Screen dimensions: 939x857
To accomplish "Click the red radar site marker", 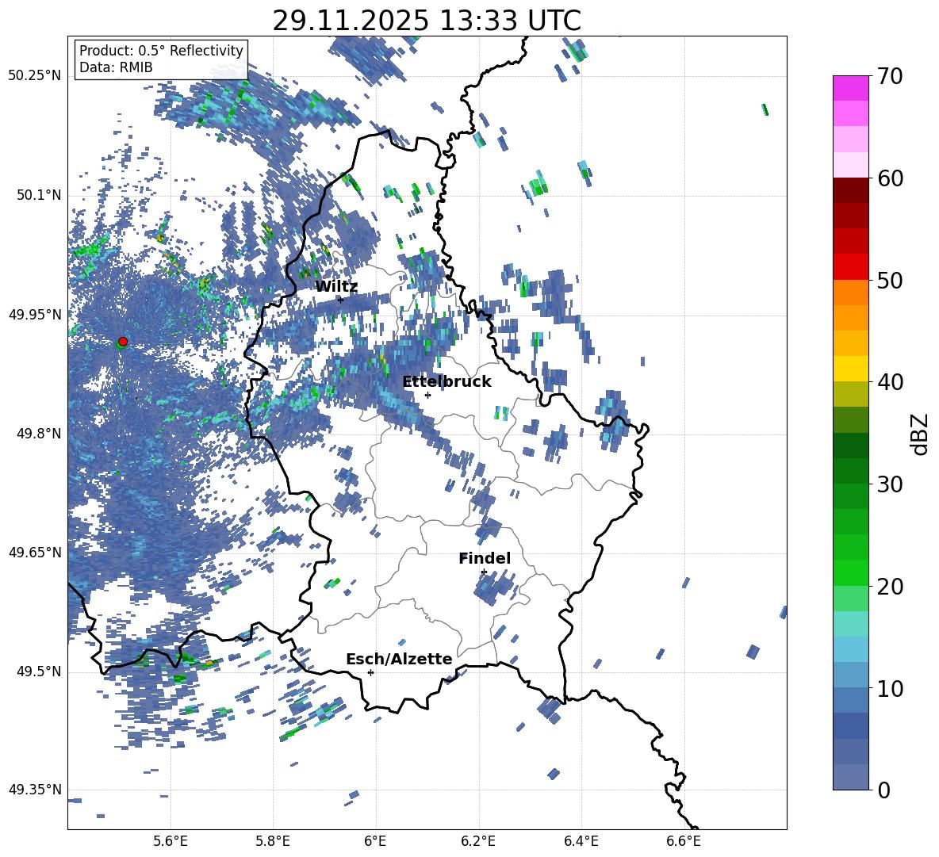I will click(x=123, y=342).
